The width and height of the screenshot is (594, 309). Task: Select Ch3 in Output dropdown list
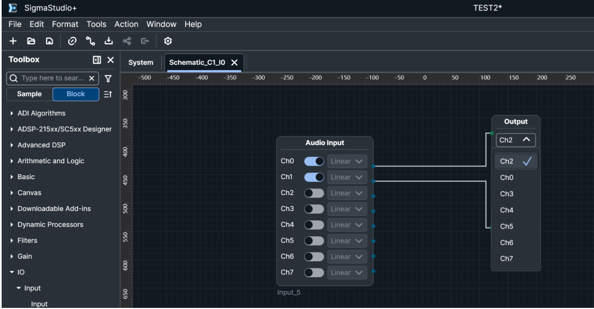(515, 194)
